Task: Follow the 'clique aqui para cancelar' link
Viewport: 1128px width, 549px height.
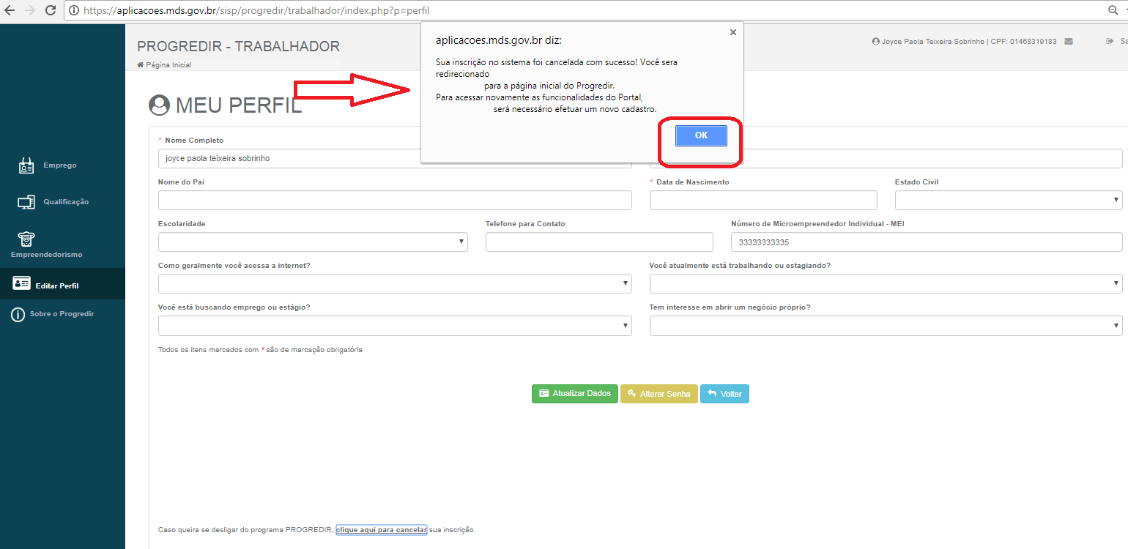Action: coord(381,530)
